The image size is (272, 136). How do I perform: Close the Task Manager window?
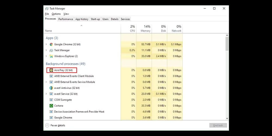coord(224,8)
